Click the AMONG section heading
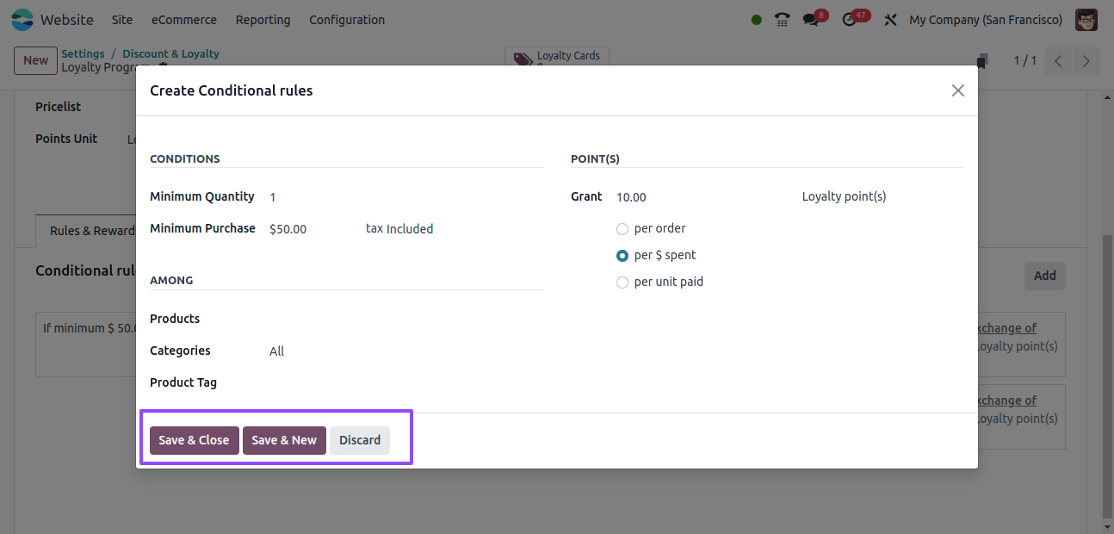1114x534 pixels. pyautogui.click(x=171, y=280)
